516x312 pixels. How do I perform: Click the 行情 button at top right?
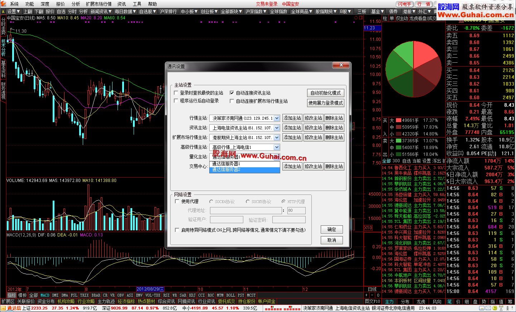(424, 4)
